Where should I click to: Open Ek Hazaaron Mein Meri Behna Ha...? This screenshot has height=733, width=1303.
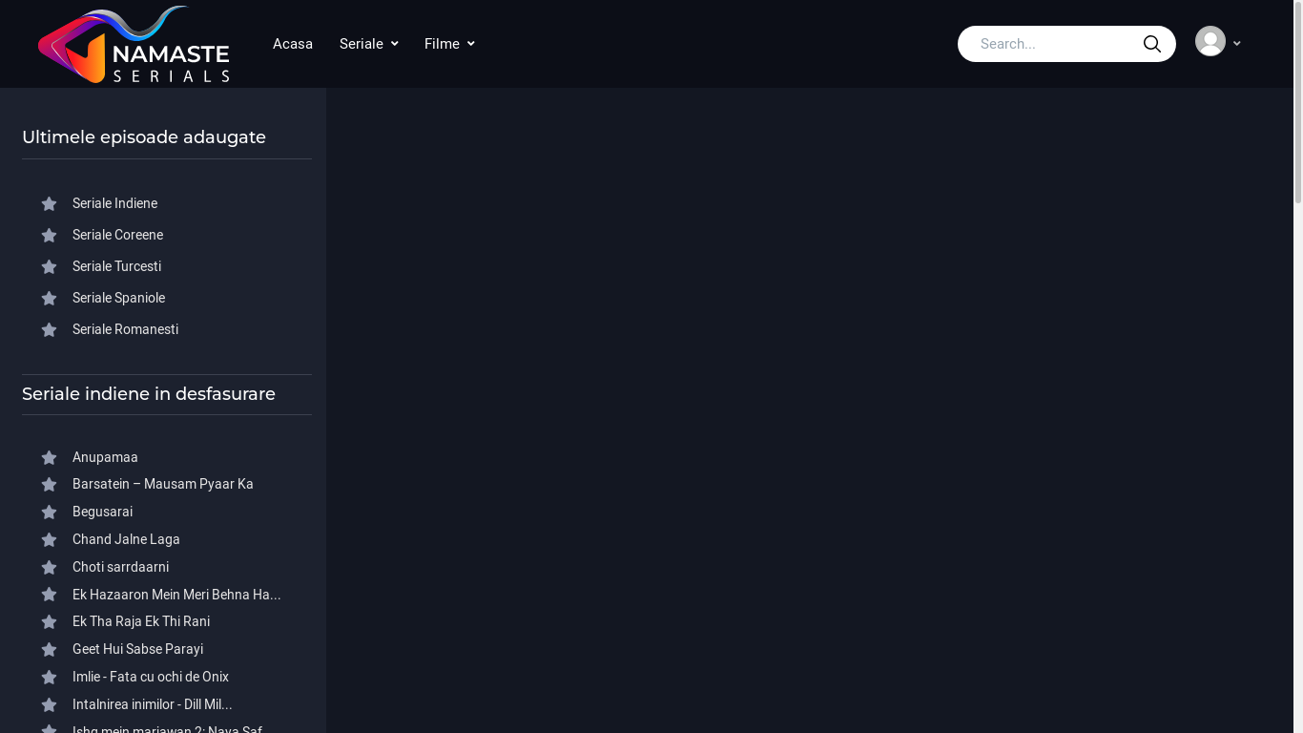click(176, 595)
